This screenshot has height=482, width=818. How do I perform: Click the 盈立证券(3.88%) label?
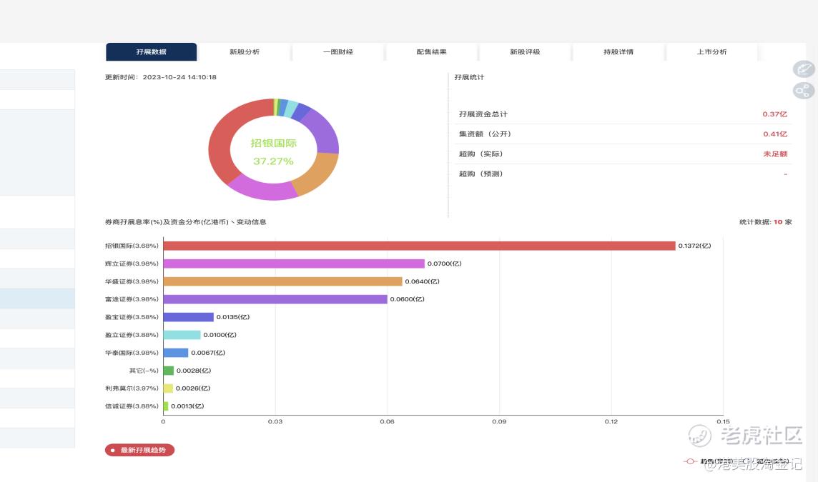coord(132,334)
